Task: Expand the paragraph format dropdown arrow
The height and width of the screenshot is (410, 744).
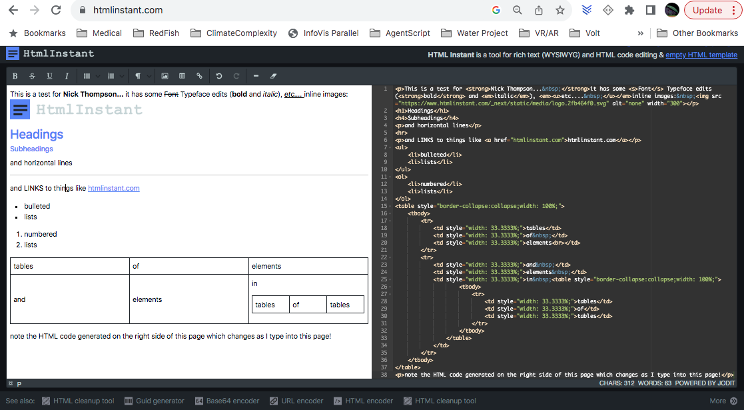Action: 149,76
